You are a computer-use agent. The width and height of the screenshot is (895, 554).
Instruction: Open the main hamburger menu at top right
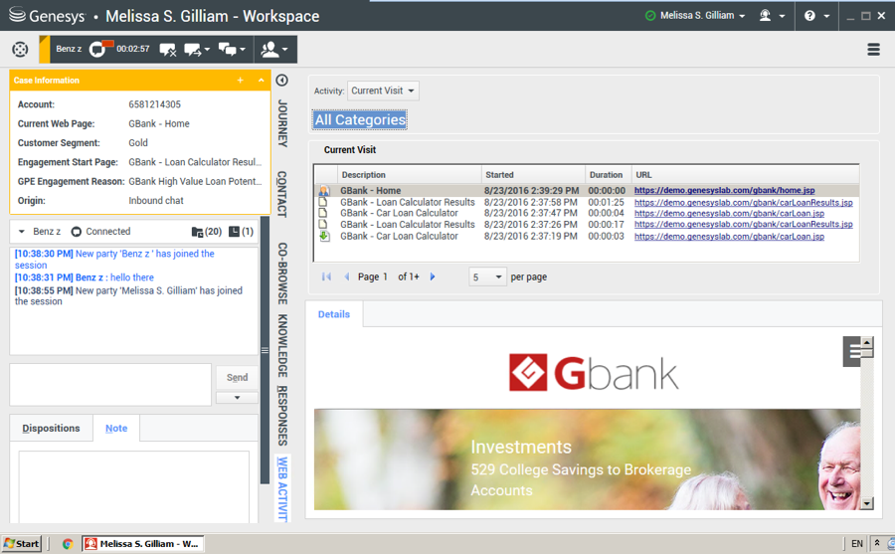pyautogui.click(x=873, y=50)
